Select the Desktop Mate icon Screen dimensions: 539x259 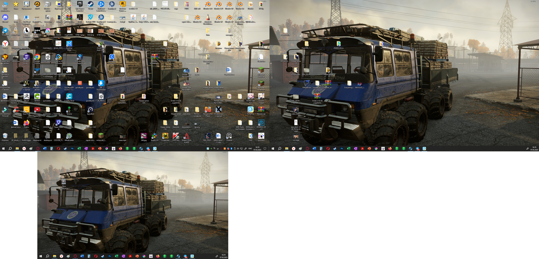pos(69,46)
